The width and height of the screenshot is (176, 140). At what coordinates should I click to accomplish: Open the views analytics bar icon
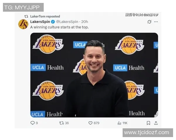(119, 123)
